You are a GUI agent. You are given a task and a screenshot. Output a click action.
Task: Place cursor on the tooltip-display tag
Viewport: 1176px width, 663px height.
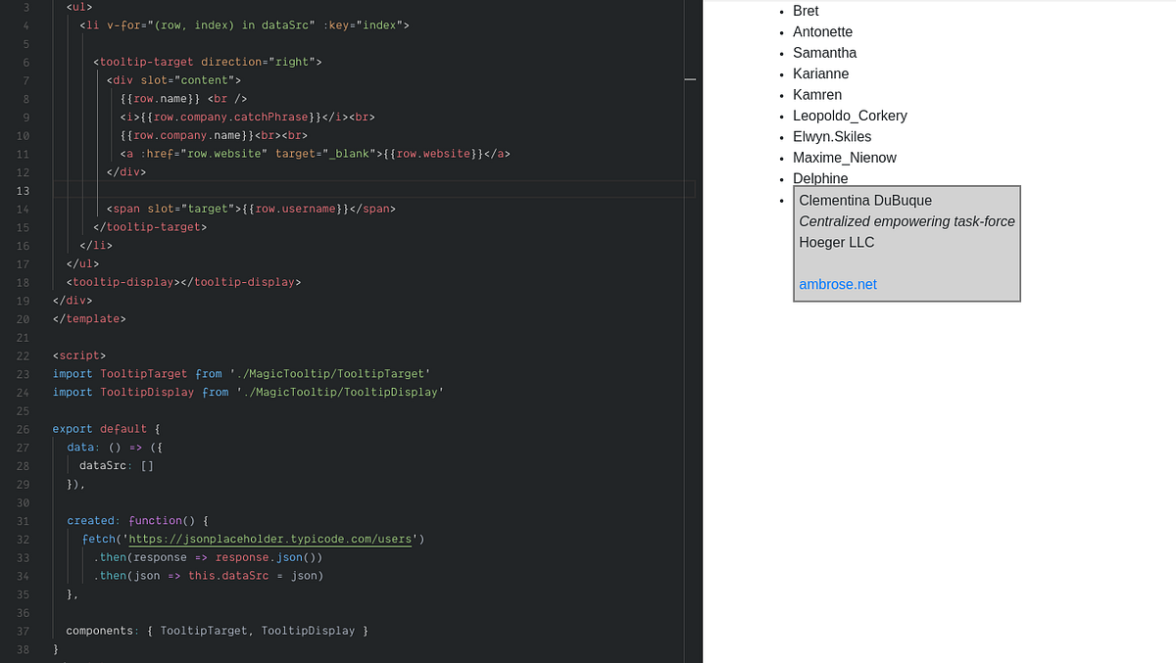pyautogui.click(x=122, y=282)
